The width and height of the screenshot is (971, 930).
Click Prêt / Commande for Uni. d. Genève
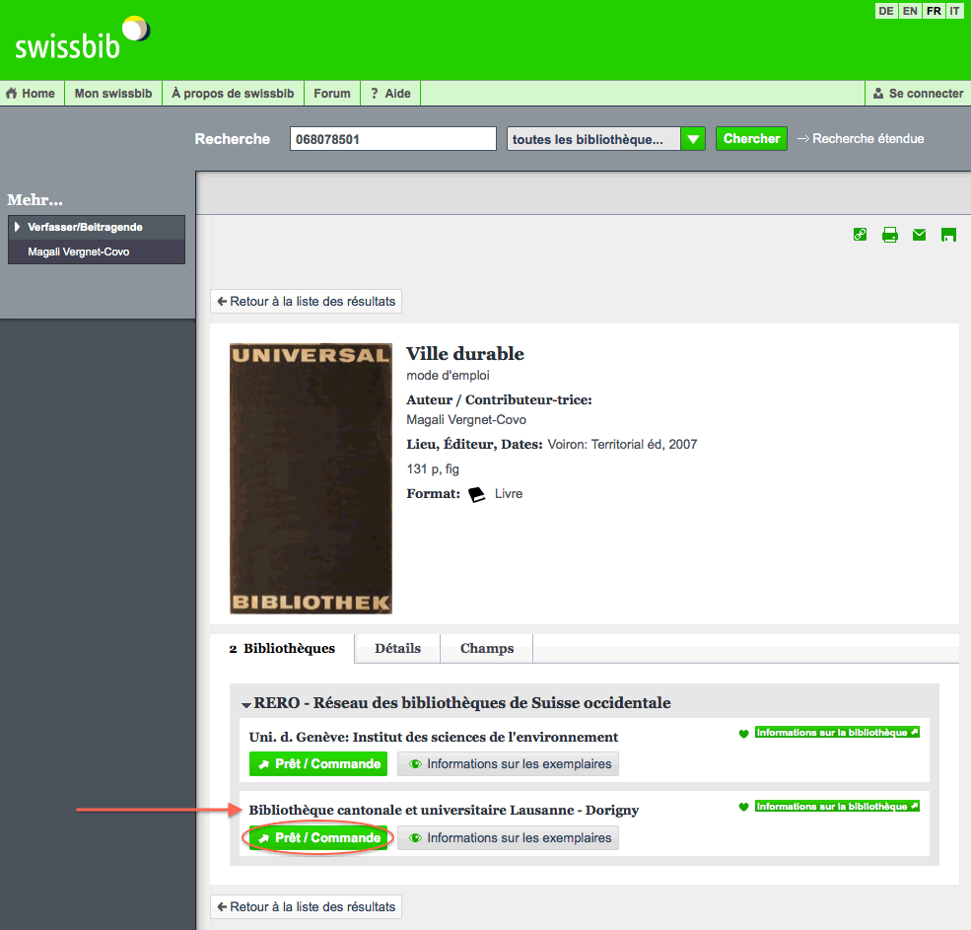318,764
